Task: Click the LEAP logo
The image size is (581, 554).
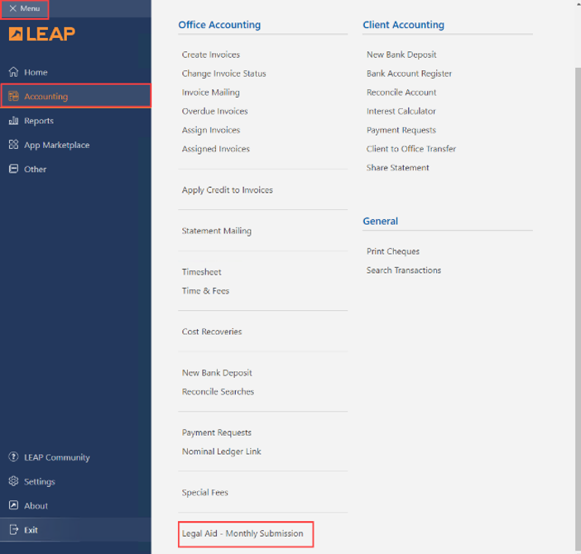Action: coord(41,34)
